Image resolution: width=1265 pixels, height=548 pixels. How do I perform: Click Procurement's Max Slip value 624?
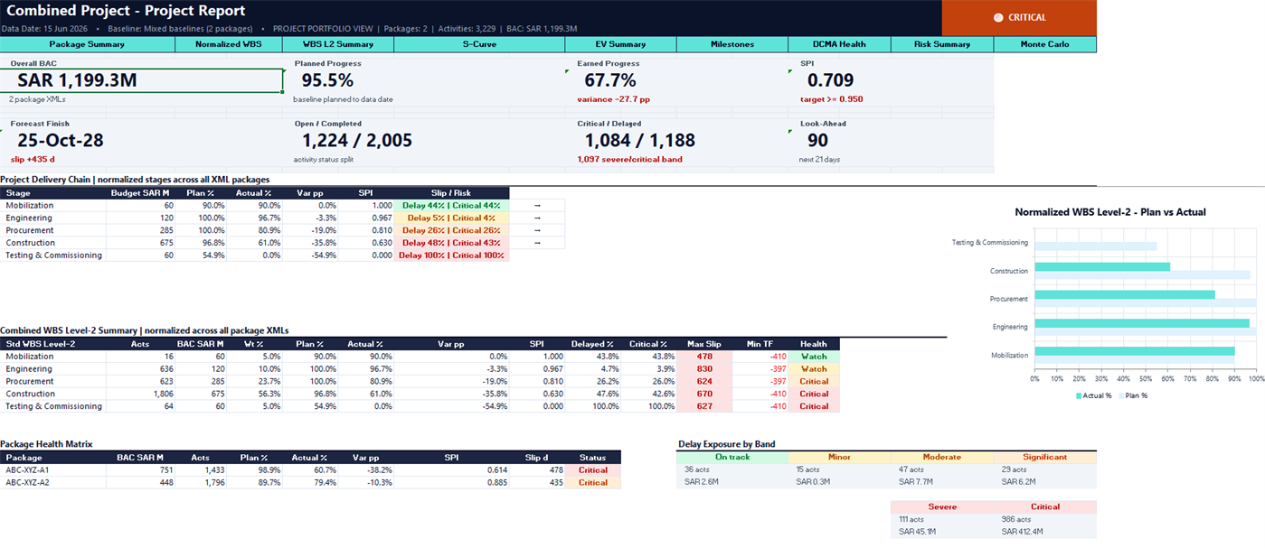pyautogui.click(x=703, y=381)
